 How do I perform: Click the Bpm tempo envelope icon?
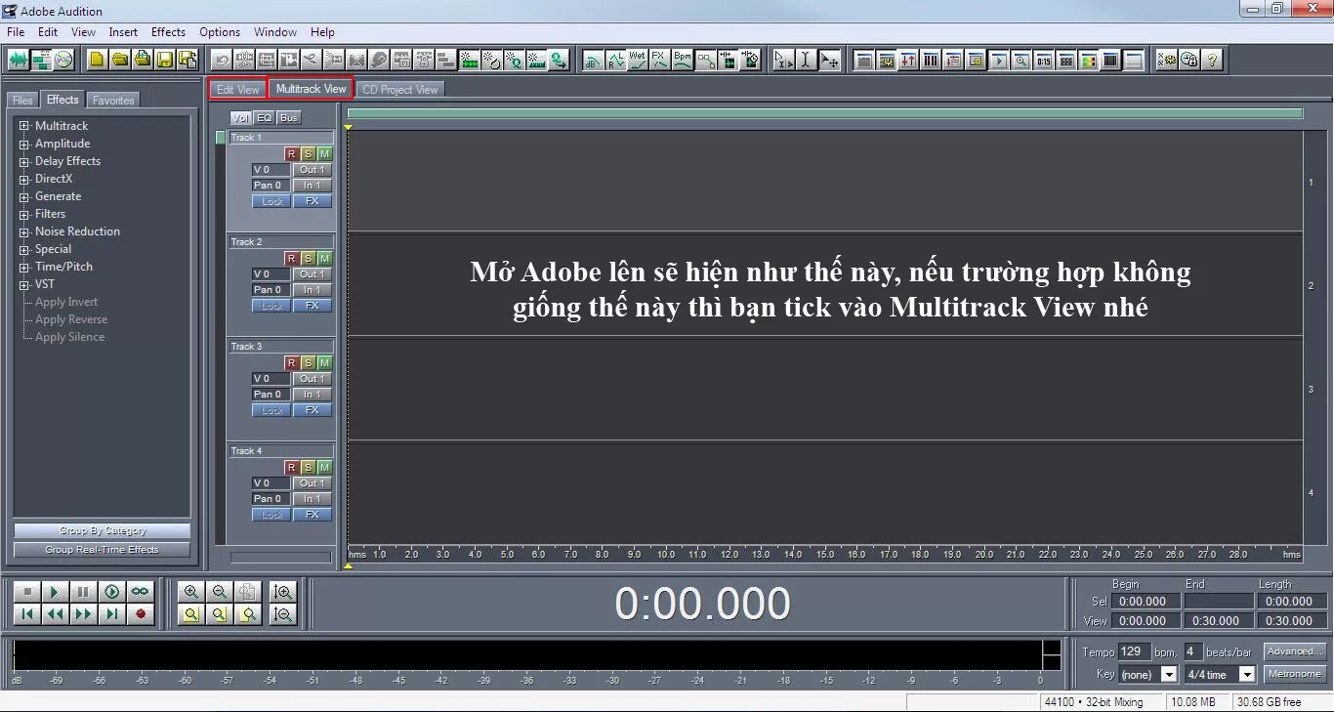pyautogui.click(x=682, y=60)
